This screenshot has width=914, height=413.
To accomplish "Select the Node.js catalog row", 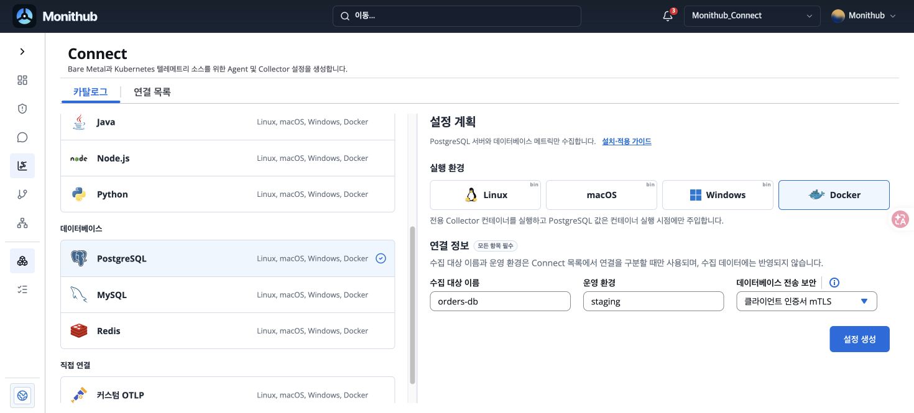I will pyautogui.click(x=228, y=158).
